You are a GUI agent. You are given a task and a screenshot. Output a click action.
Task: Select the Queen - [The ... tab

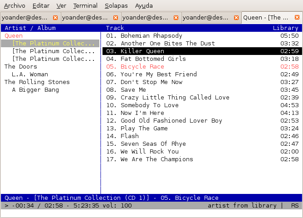[272, 18]
